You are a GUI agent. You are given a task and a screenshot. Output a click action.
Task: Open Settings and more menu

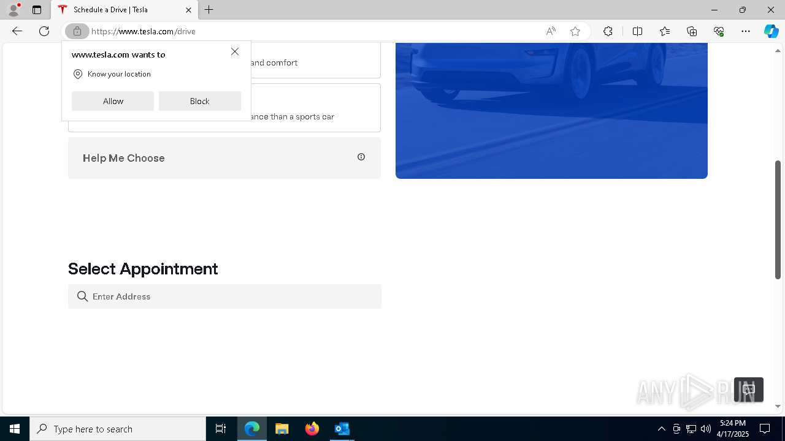[746, 31]
